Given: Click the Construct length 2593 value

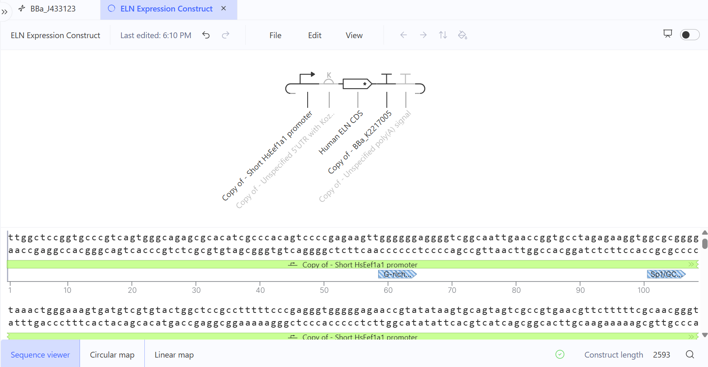Looking at the screenshot, I should pyautogui.click(x=661, y=355).
